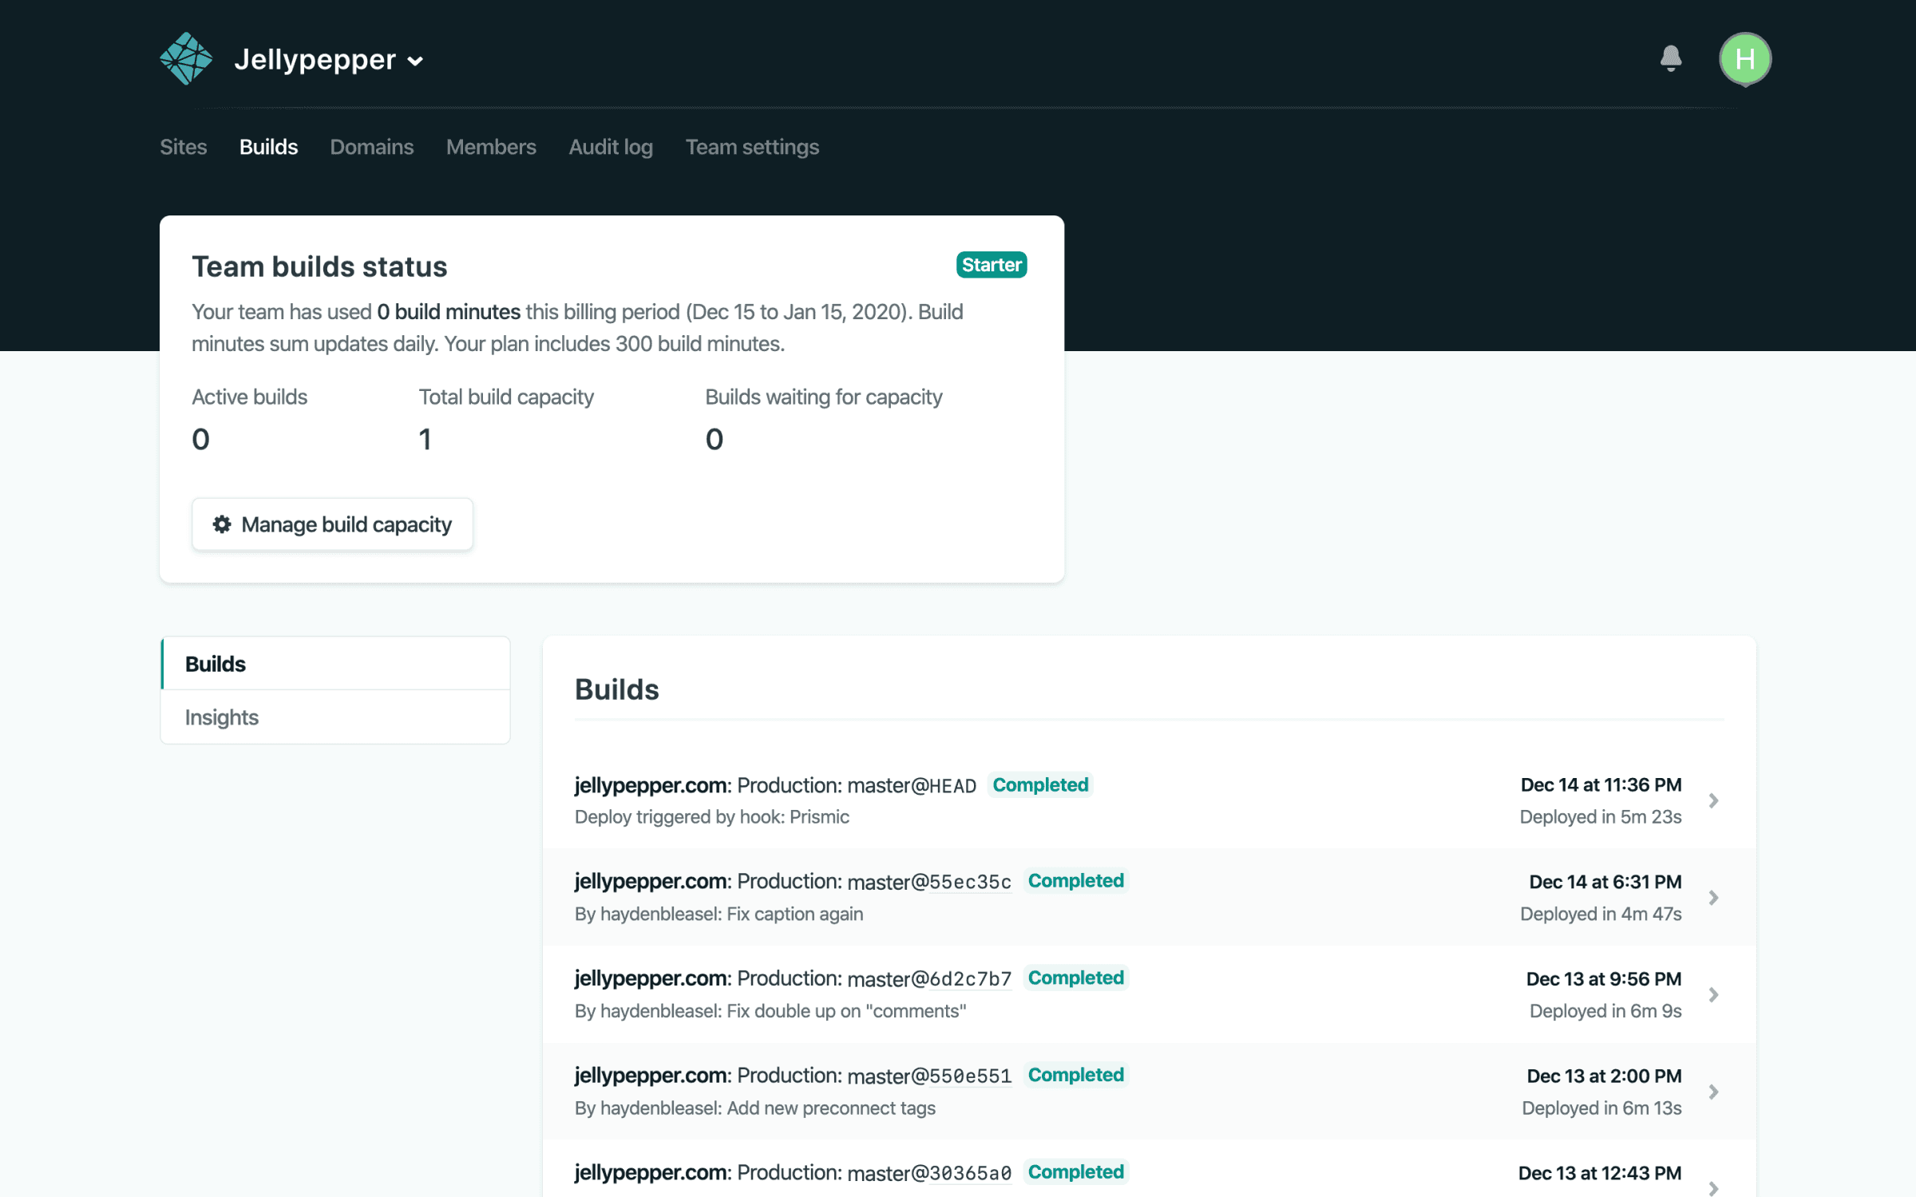Viewport: 1916px width, 1197px height.
Task: Click timestamp Dec 13 at 2:00 PM
Action: [x=1604, y=1076]
